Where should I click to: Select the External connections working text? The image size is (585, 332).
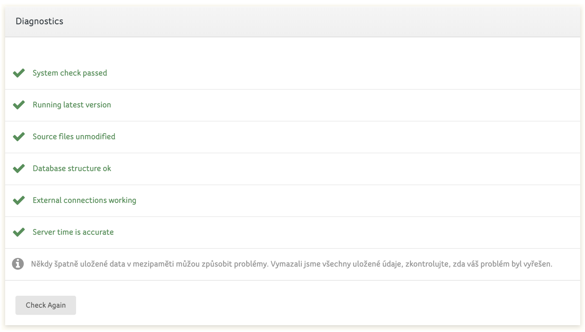point(84,200)
